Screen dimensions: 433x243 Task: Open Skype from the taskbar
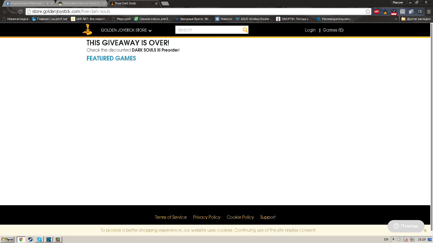(x=40, y=239)
